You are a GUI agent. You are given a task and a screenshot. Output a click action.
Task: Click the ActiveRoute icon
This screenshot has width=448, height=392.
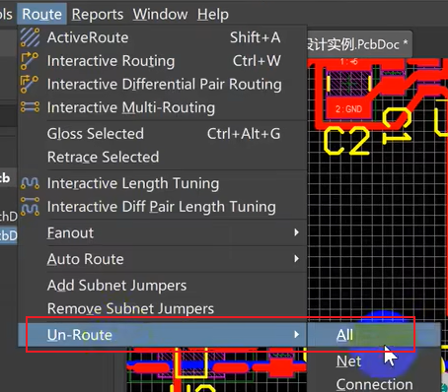tap(30, 37)
